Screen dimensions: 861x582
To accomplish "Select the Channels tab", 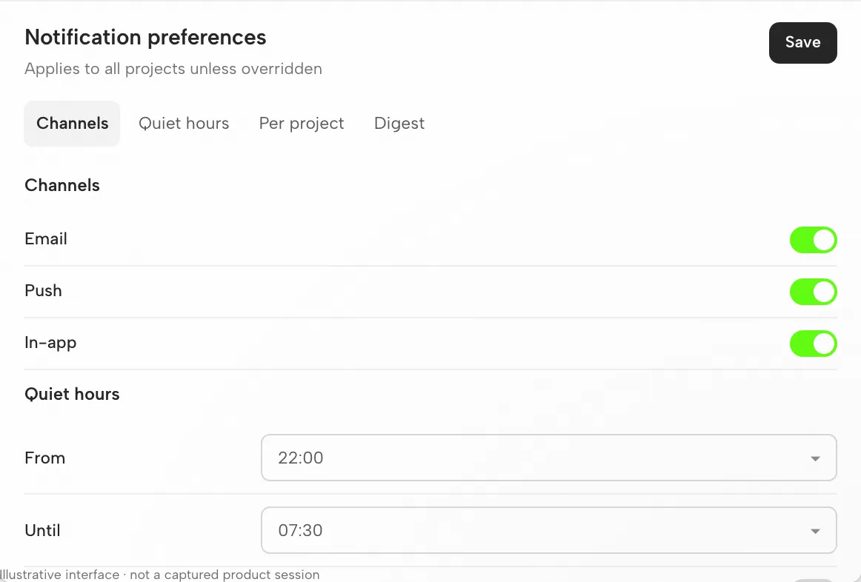I will coord(72,124).
